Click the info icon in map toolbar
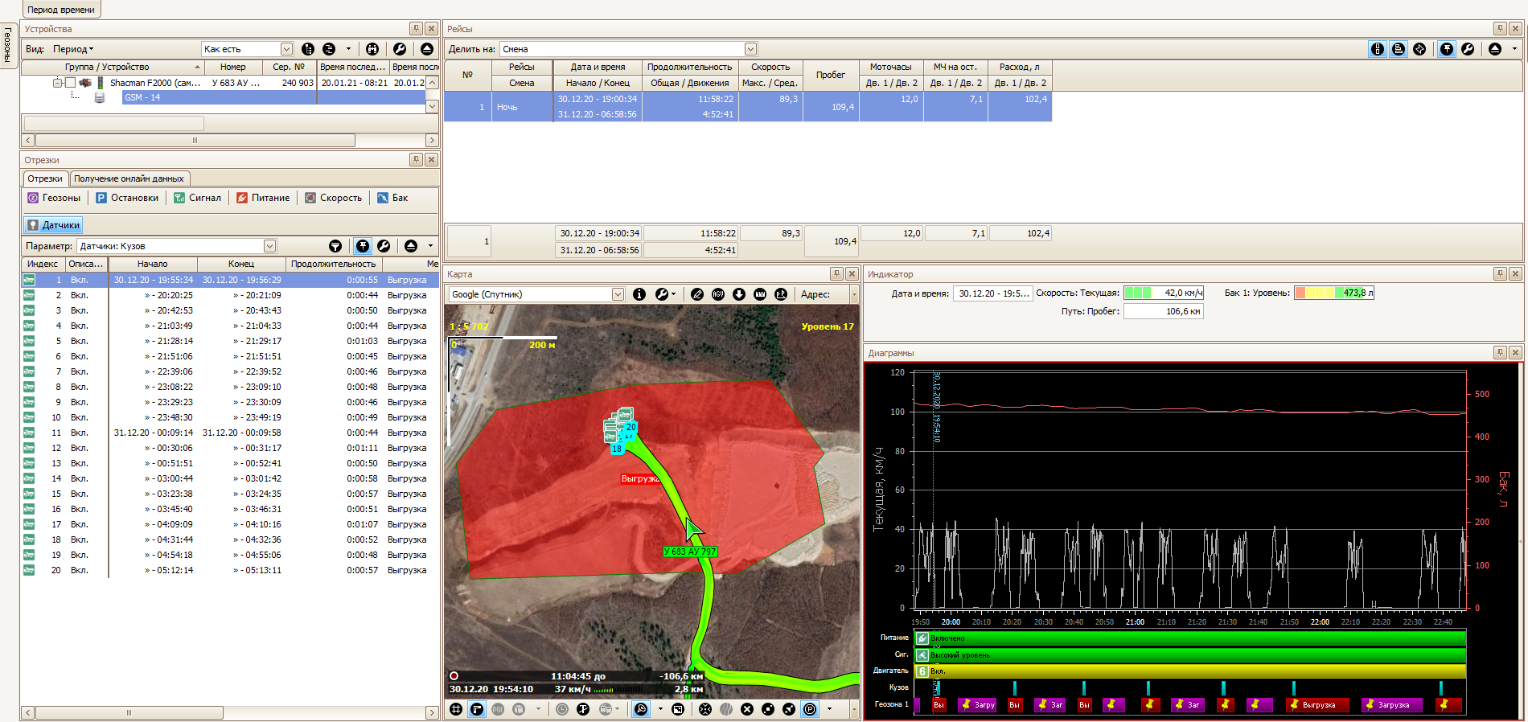The height and width of the screenshot is (722, 1528). [639, 294]
